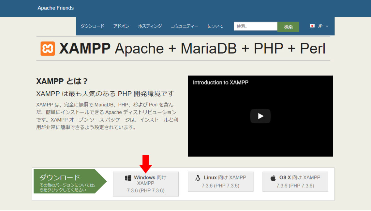Click the orange XAMPP logo icon
The image size is (371, 211).
(x=48, y=49)
